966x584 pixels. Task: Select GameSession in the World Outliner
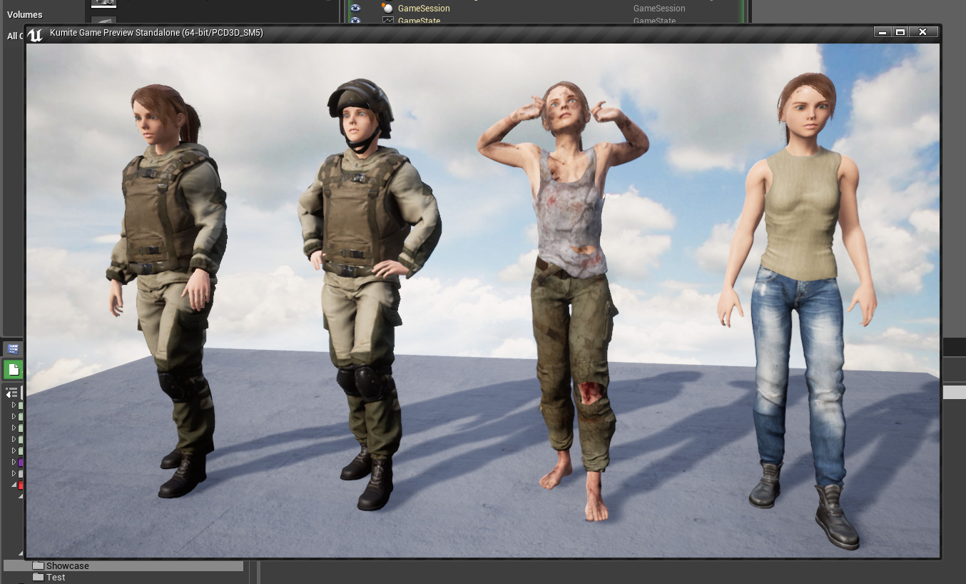coord(424,9)
